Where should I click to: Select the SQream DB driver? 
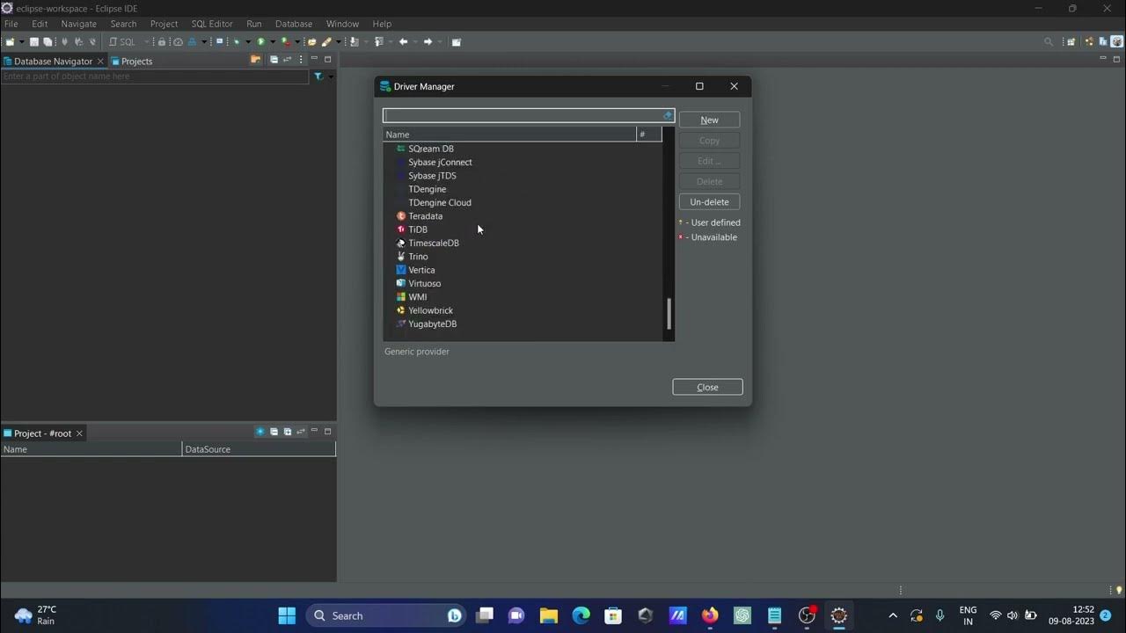[x=430, y=149]
